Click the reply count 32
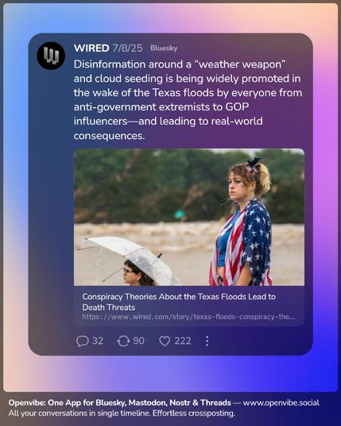Screen dimensions: 341x426 pyautogui.click(x=98, y=341)
